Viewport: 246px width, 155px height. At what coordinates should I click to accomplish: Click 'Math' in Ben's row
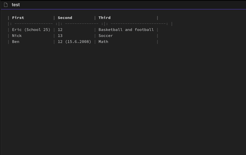[x=103, y=41]
